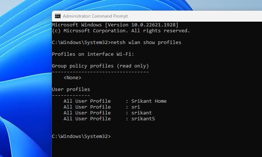
Task: Click the Srikant Home profile name
Action: pyautogui.click(x=149, y=101)
